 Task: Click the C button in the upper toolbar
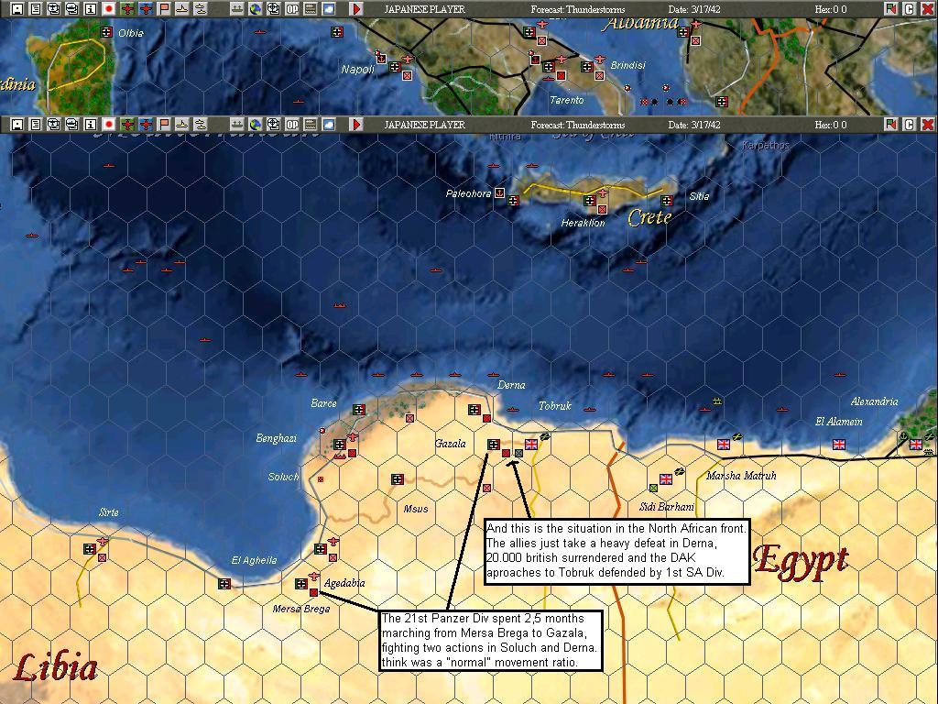(910, 9)
